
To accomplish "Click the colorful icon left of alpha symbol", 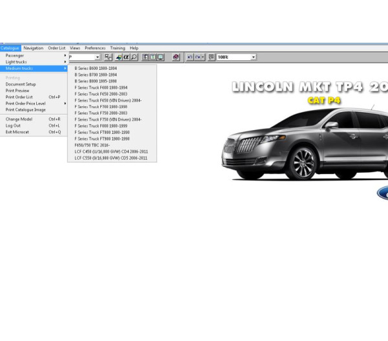I will (118, 57).
